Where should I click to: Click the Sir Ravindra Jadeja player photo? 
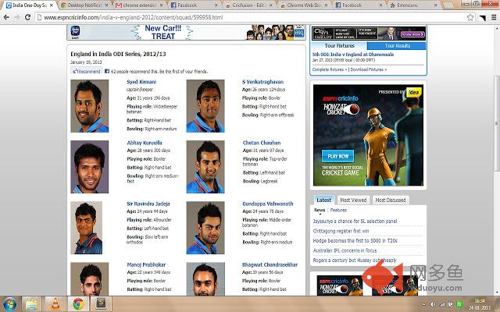(86, 228)
